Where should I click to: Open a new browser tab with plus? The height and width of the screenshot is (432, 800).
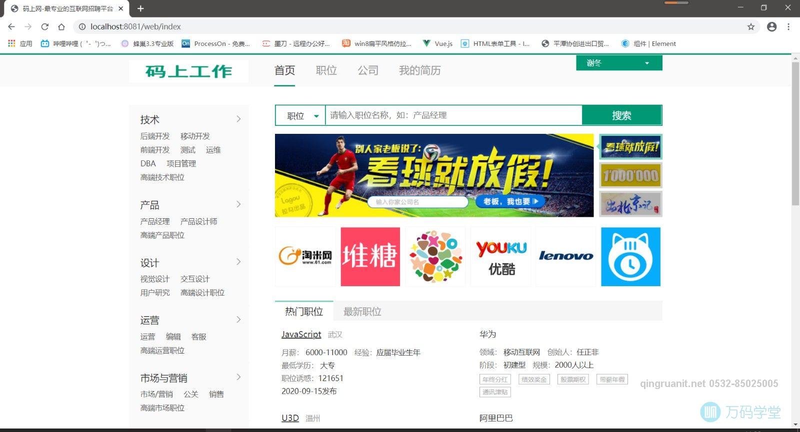[140, 8]
